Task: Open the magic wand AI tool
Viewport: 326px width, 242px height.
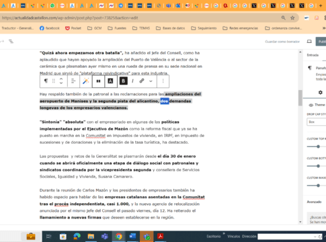Action: 86,81
